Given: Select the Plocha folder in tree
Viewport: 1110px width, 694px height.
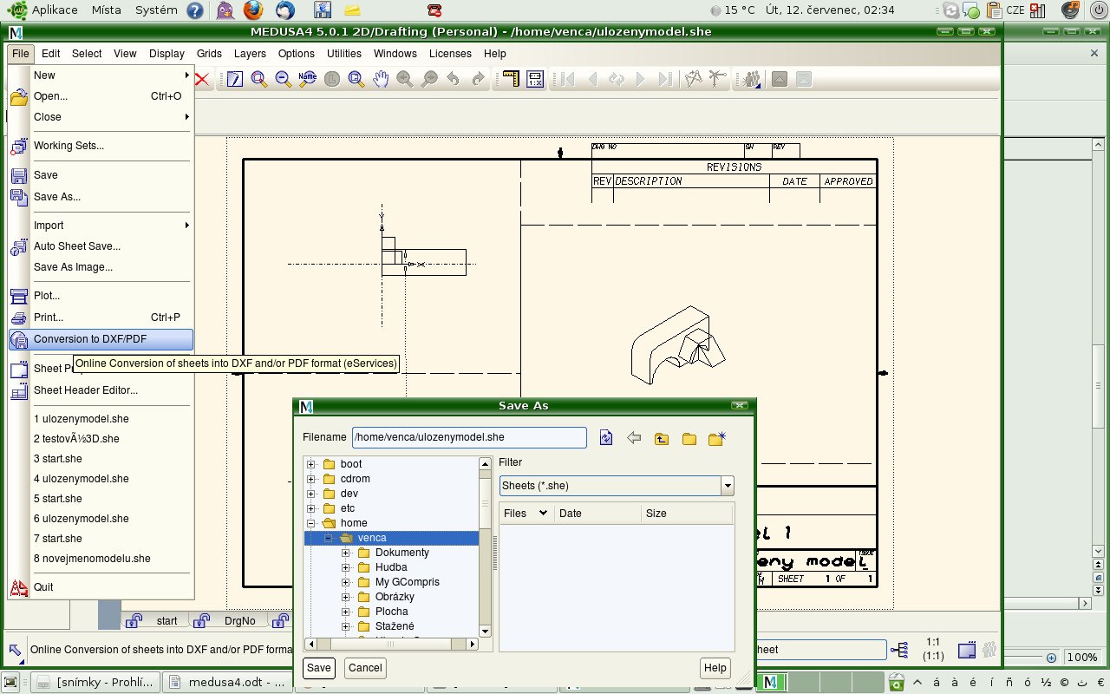Looking at the screenshot, I should click(392, 612).
